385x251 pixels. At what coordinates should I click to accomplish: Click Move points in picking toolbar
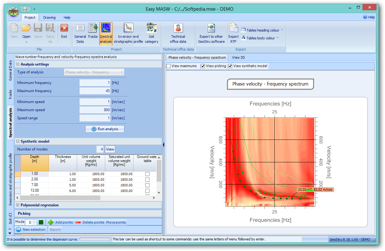tap(116, 222)
